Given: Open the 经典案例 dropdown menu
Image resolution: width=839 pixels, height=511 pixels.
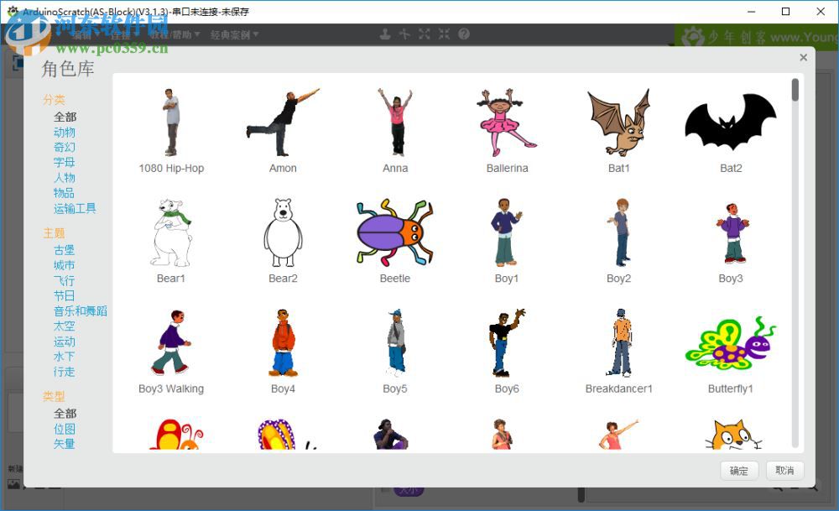Looking at the screenshot, I should 234,34.
